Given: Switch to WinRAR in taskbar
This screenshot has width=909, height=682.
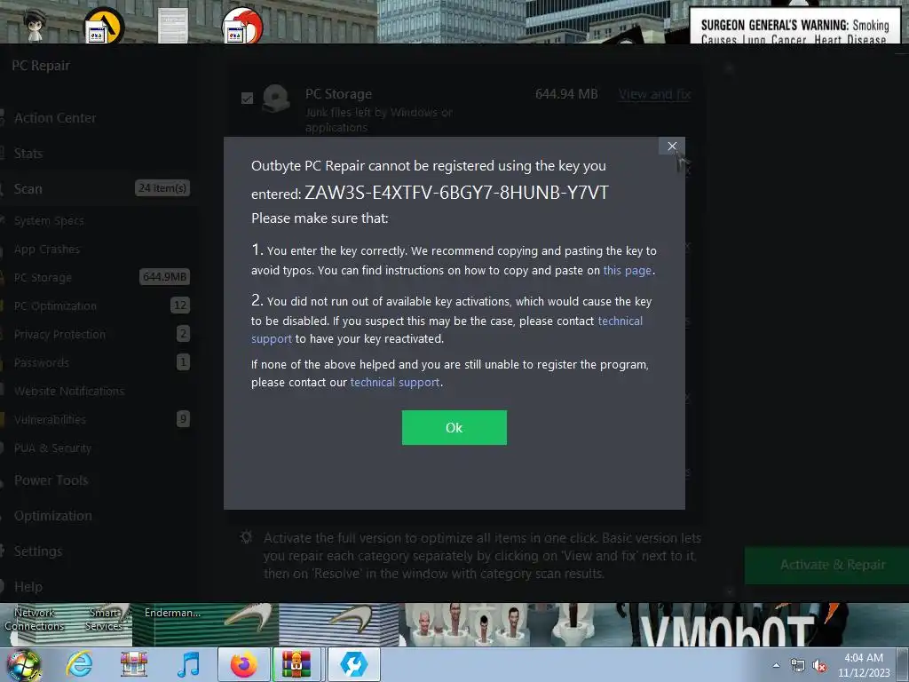Looking at the screenshot, I should click(296, 664).
